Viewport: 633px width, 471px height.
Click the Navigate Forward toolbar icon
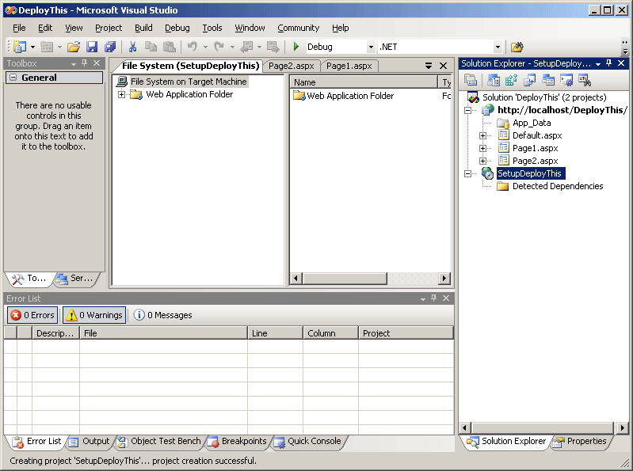click(273, 47)
